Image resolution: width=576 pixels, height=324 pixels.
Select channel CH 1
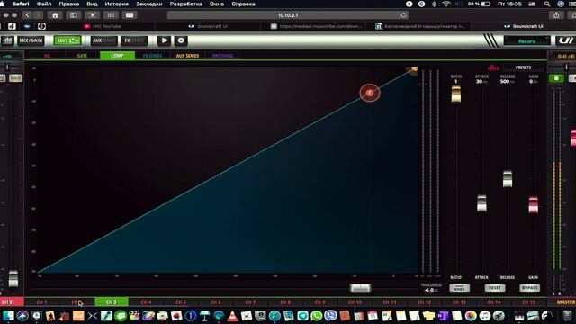(x=42, y=302)
